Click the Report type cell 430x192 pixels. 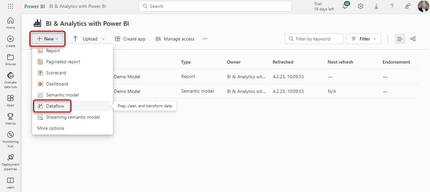pos(188,76)
